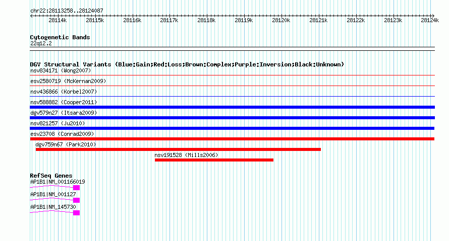Open the nsv821257 (Ju2010) variant label

click(x=58, y=123)
